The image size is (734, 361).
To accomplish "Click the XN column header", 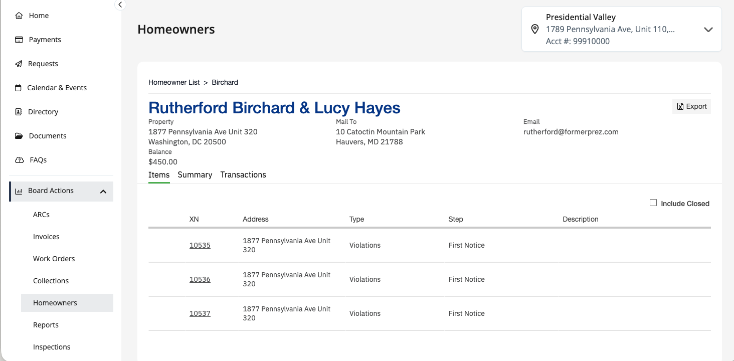I will pyautogui.click(x=194, y=219).
